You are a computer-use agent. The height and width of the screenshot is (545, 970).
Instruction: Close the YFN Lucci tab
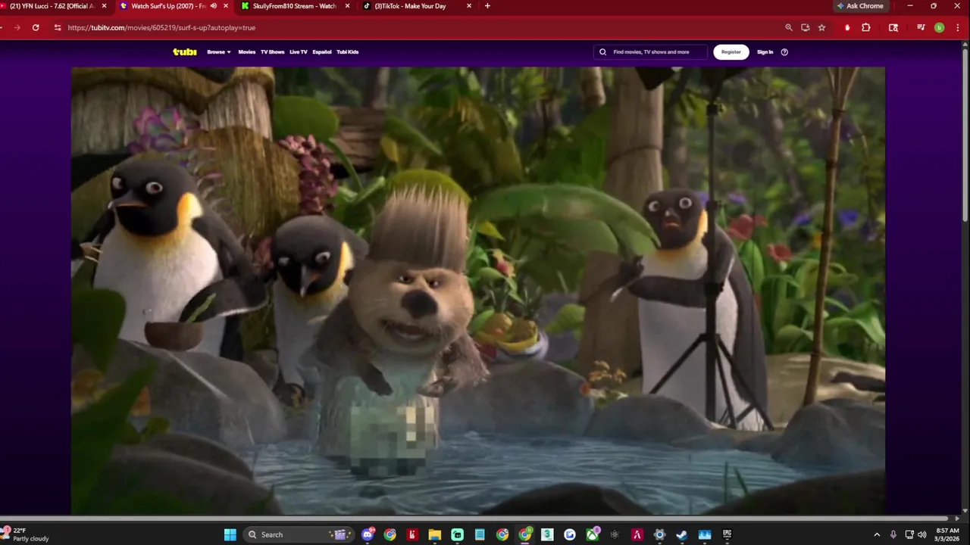click(104, 6)
